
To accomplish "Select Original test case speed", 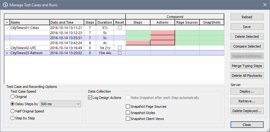I will 13,97.
